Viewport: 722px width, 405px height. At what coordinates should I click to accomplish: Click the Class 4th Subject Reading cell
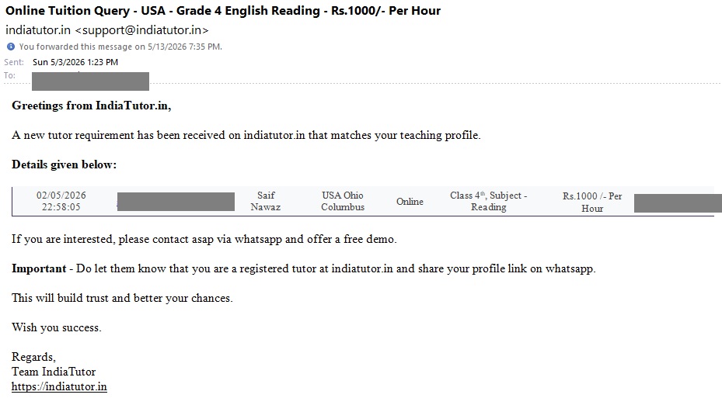point(489,202)
